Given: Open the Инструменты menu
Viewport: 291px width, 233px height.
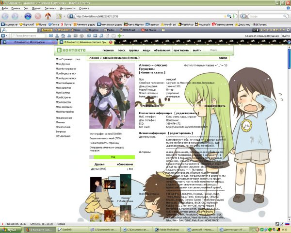Looking at the screenshot, I should (67, 8).
